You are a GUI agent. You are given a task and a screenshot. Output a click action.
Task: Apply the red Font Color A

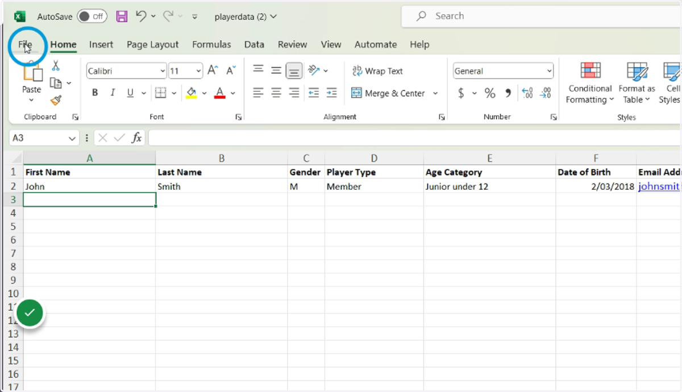pos(220,93)
